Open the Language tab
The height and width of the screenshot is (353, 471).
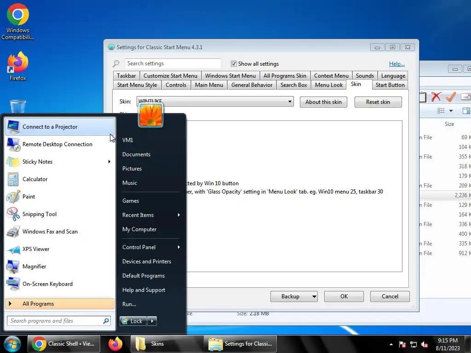coord(393,76)
